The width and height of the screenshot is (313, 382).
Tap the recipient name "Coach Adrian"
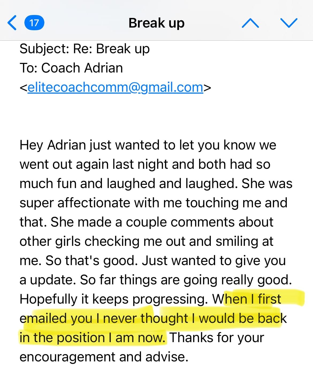point(82,68)
